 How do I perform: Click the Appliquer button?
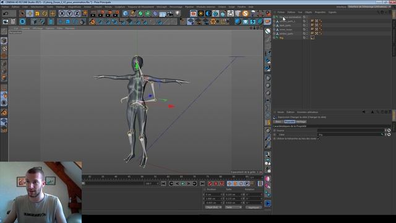pyautogui.click(x=254, y=208)
